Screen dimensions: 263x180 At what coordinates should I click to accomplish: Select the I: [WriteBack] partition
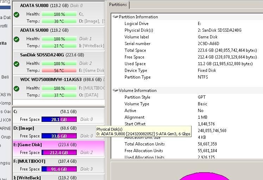click(59, 177)
